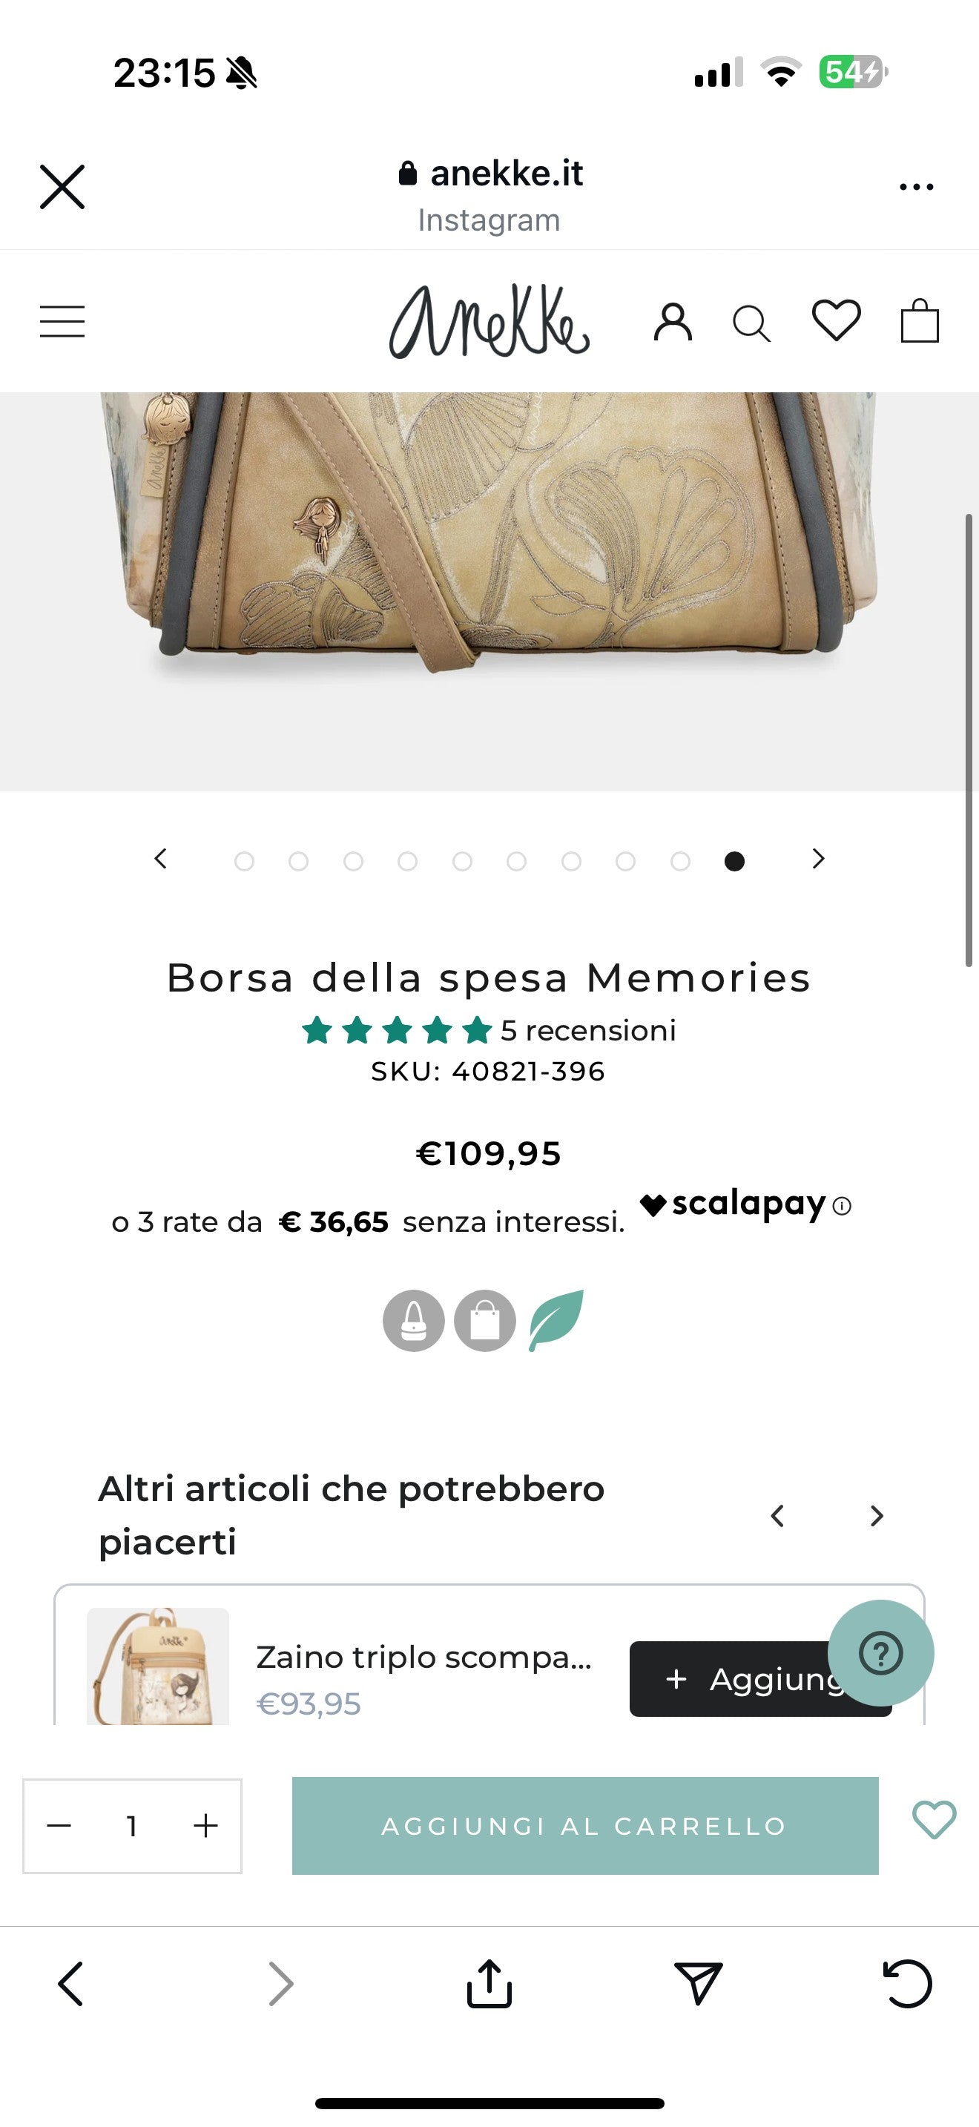979x2127 pixels.
Task: Increase quantity with the plus stepper
Action: tap(205, 1825)
